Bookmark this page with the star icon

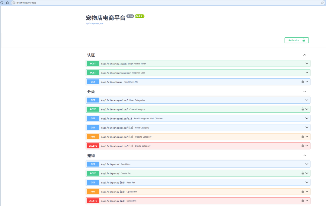click(x=322, y=2)
